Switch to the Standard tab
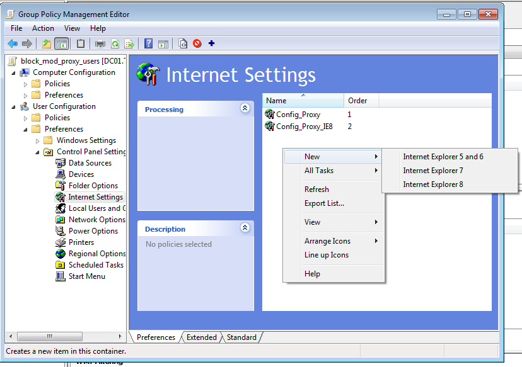Viewport: 522px width, 367px height. (241, 337)
